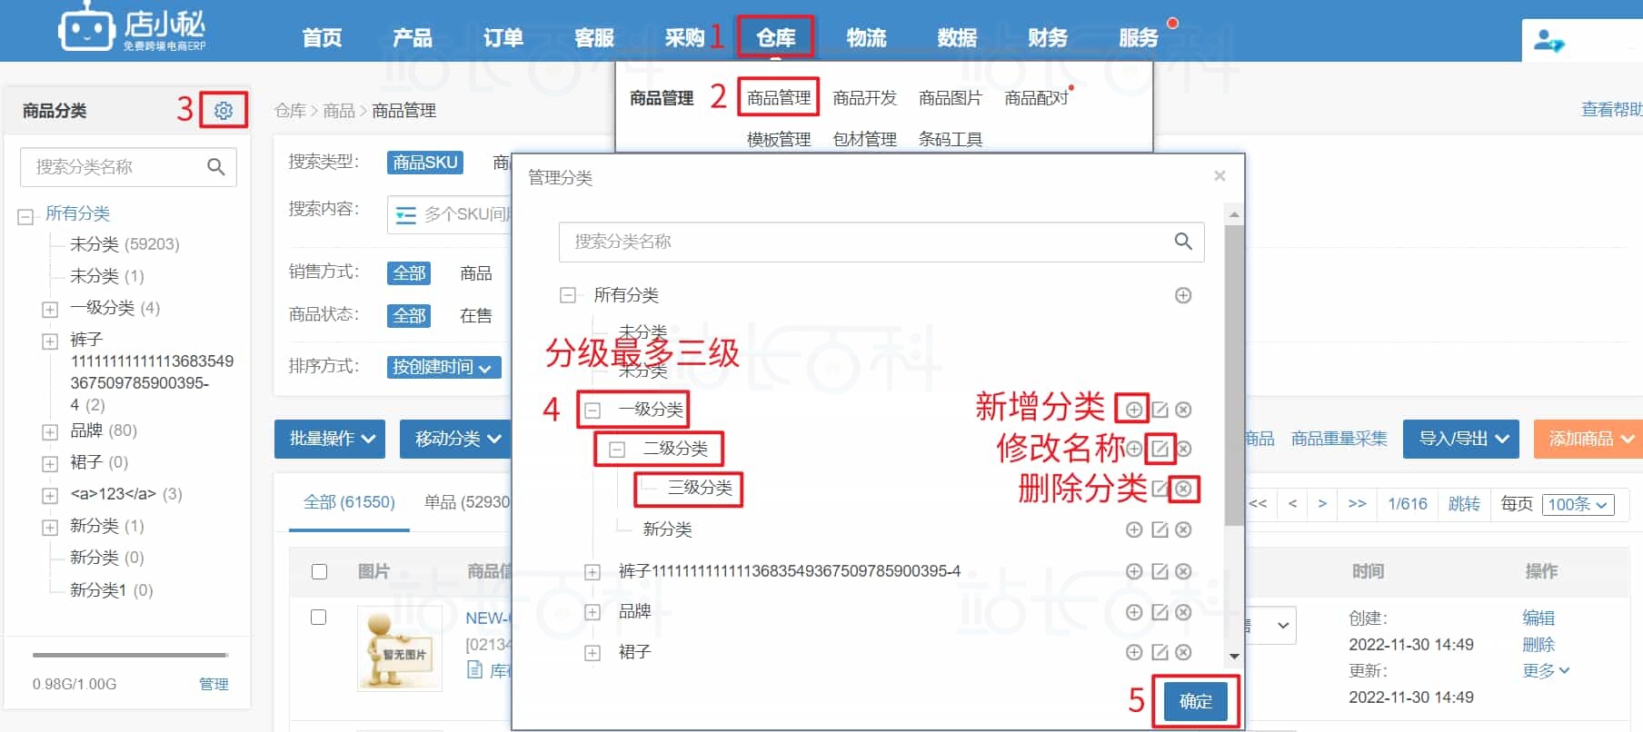Screen dimensions: 1643x732
Task: Add subcategory on the 裤子 row in dialog
Action: coord(1134,571)
